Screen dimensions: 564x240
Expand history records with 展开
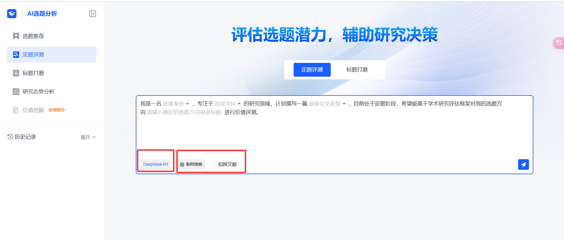click(x=88, y=137)
